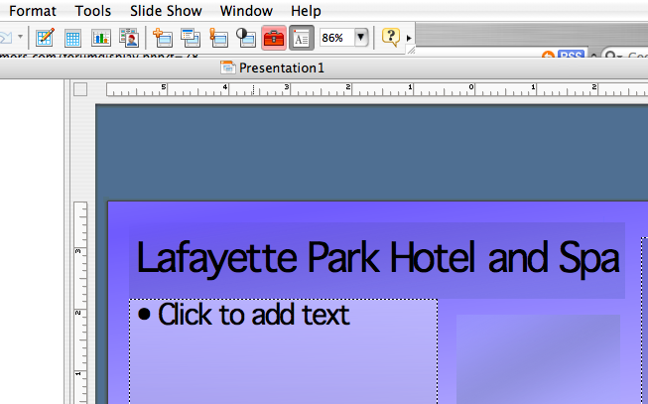Click the Insert Clip Art icon
The width and height of the screenshot is (648, 404).
pyautogui.click(x=129, y=38)
